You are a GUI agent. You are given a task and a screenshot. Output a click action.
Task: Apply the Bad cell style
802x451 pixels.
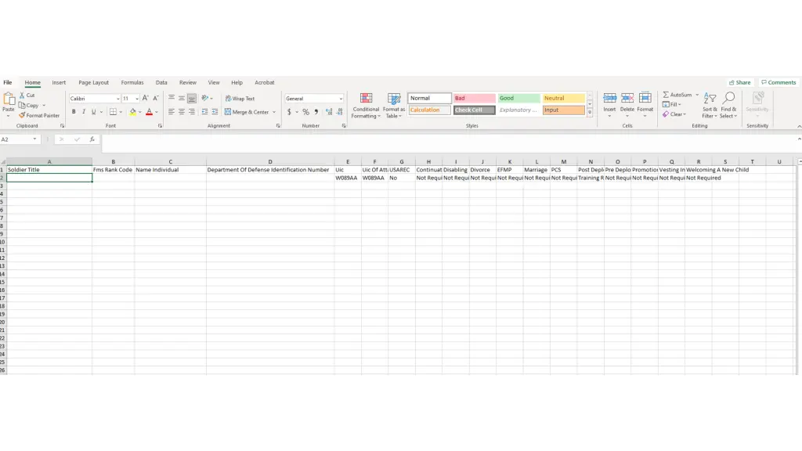point(474,98)
